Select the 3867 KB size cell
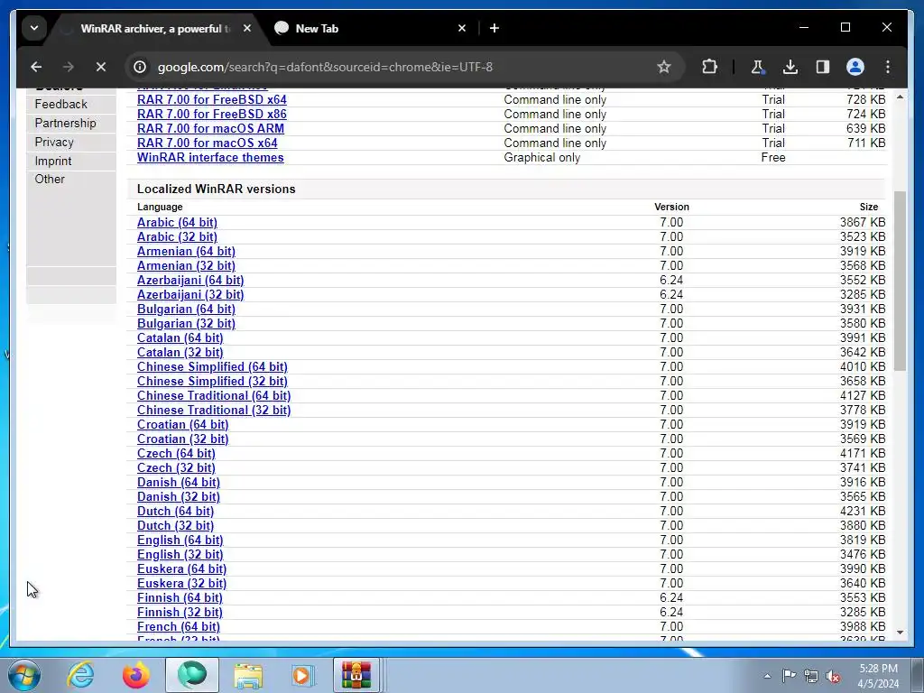Image resolution: width=924 pixels, height=693 pixels. click(x=862, y=222)
